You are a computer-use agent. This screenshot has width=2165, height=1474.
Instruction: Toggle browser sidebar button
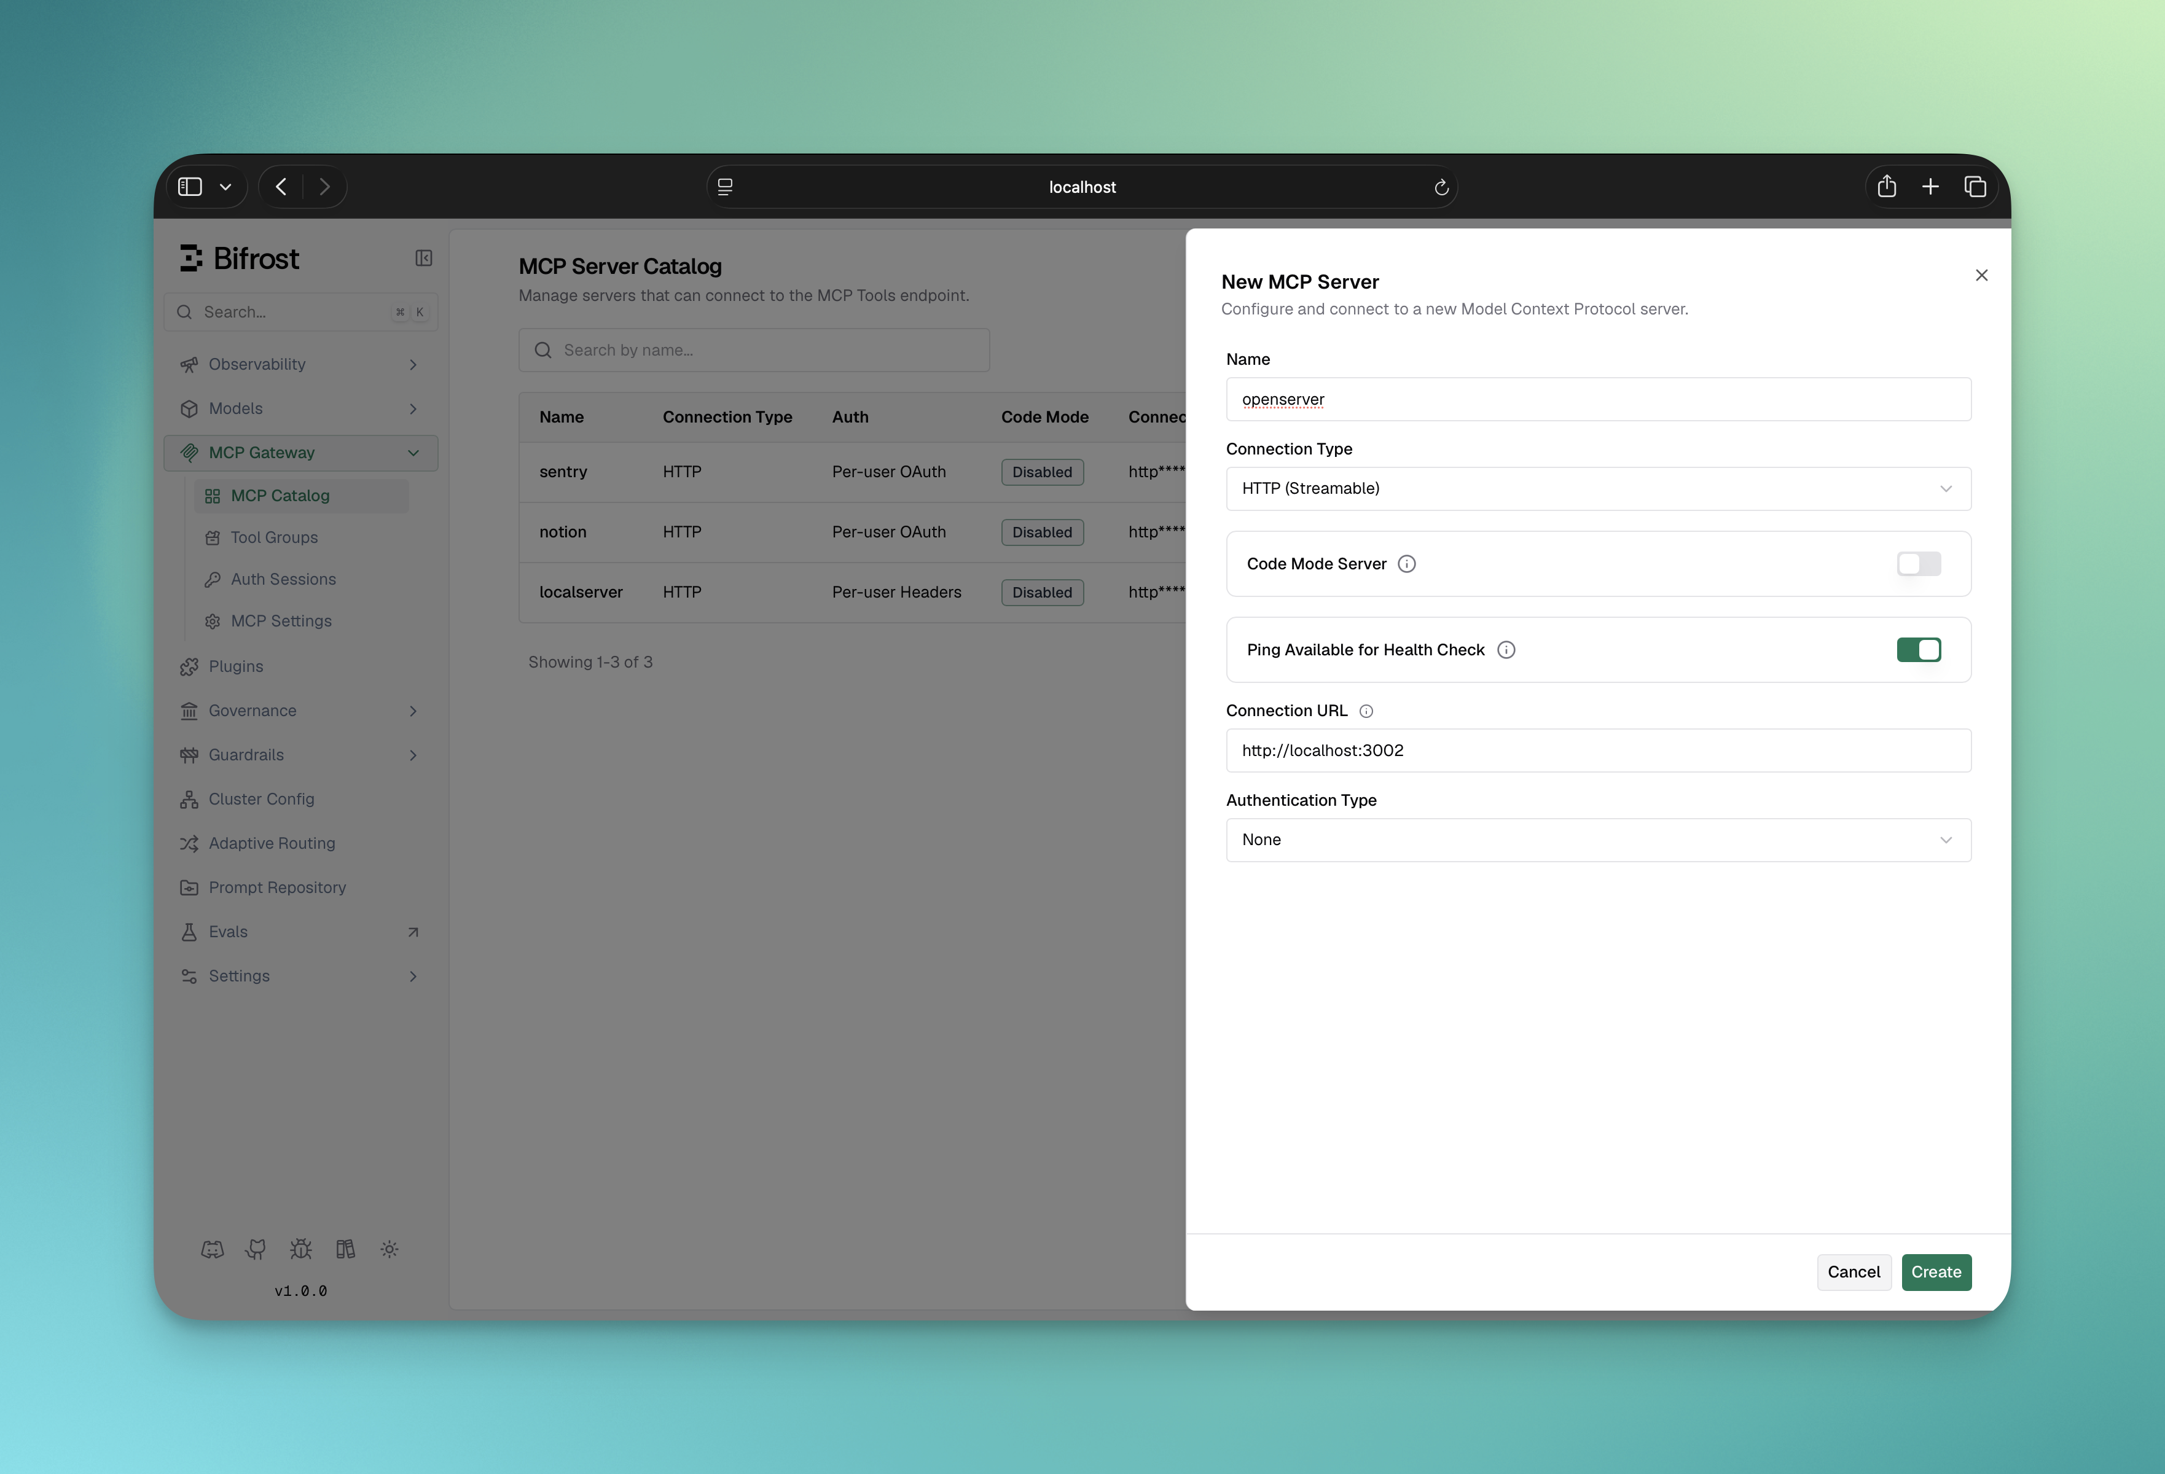tap(190, 186)
